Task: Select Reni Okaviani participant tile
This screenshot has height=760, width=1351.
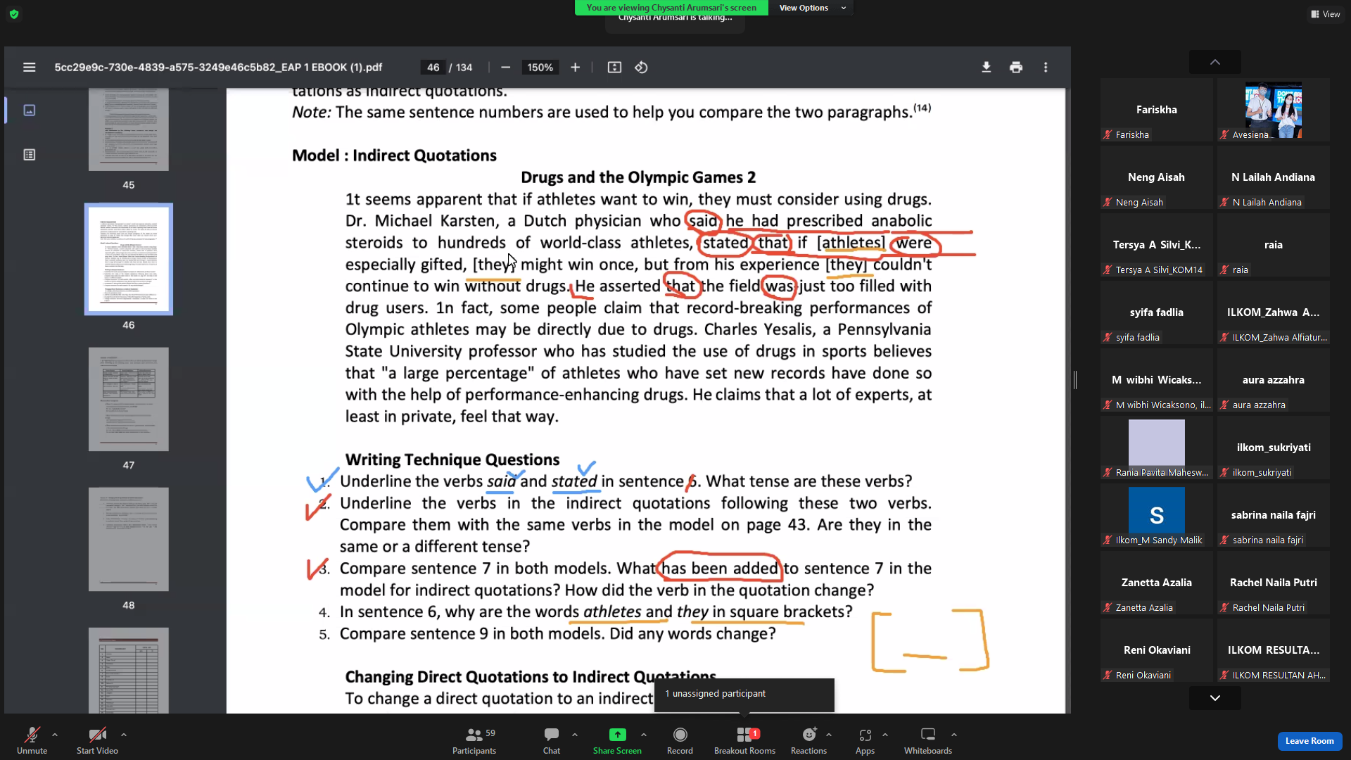Action: (1156, 650)
